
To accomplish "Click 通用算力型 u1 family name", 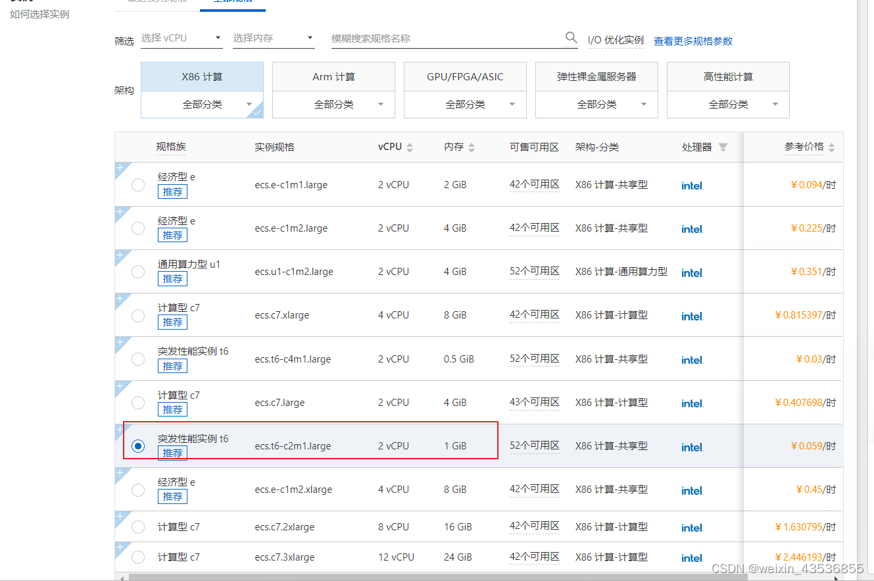I will point(189,264).
